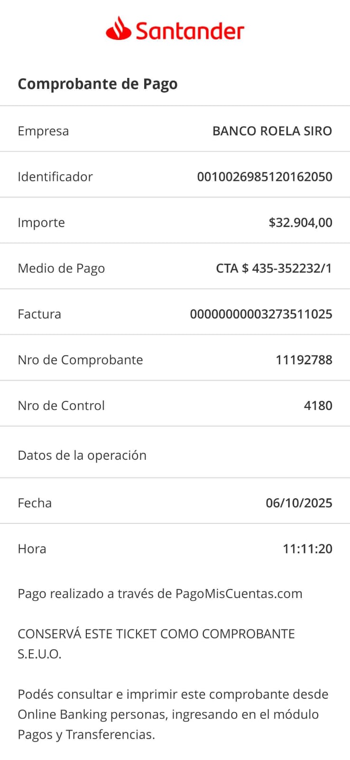Click the Santander flame logo icon

click(x=118, y=29)
